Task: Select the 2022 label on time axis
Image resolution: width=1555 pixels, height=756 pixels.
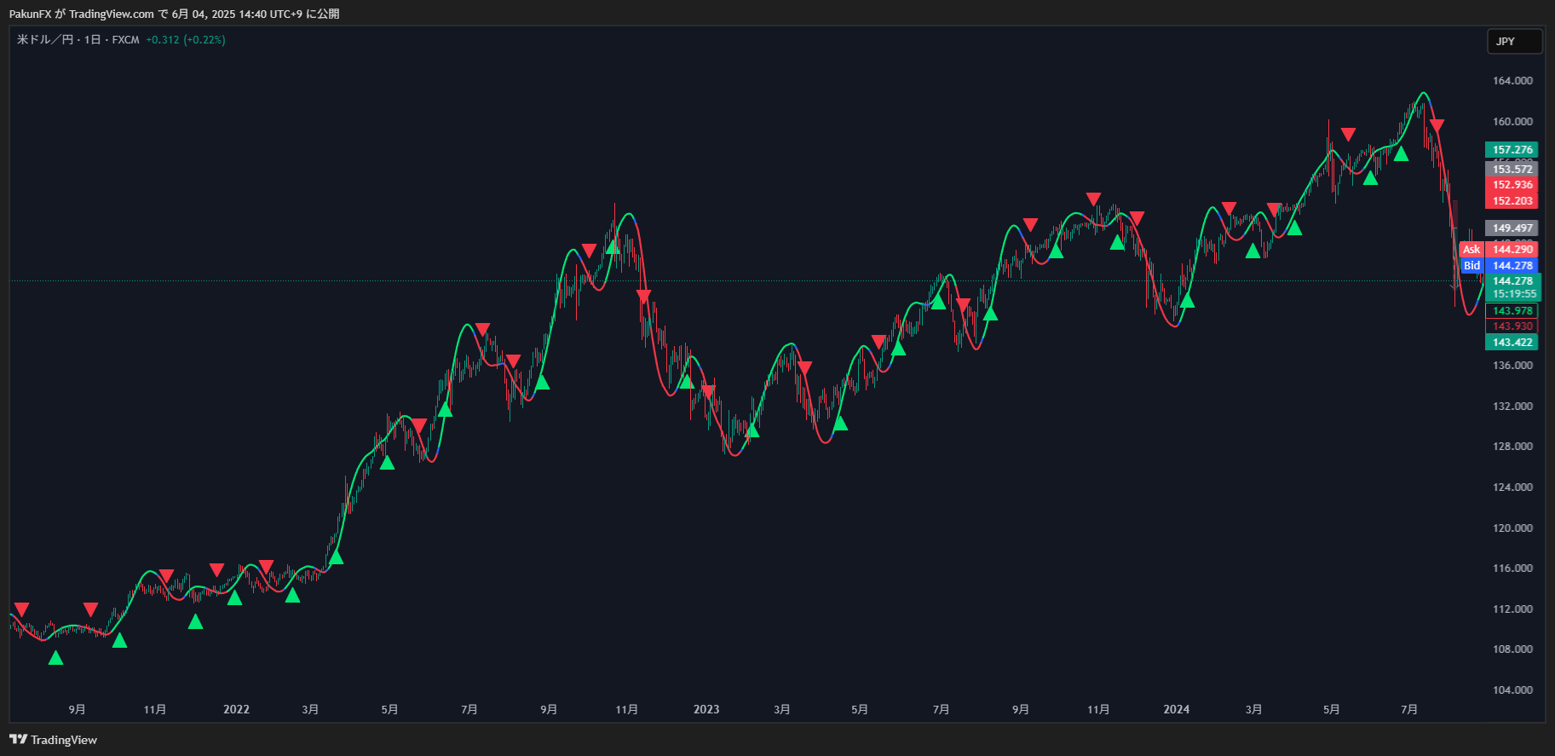Action: (236, 709)
